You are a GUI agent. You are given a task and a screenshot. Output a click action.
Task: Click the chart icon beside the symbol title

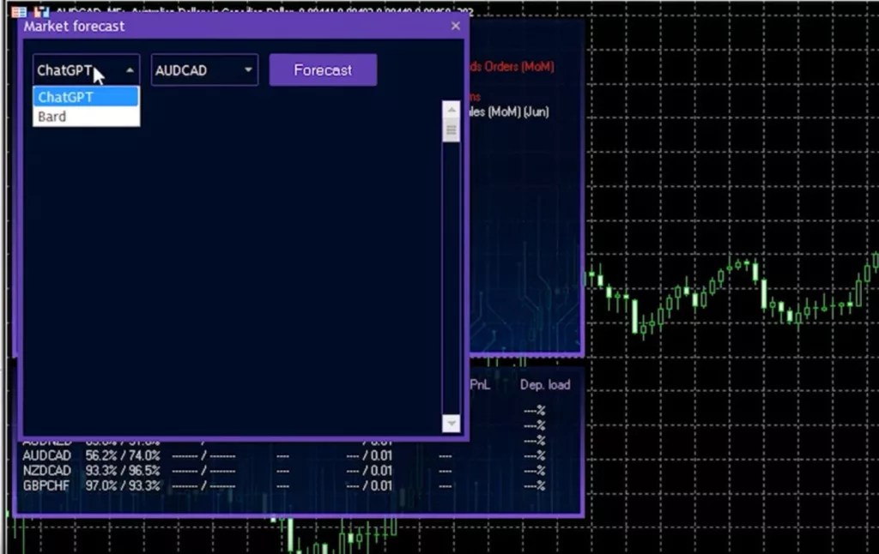tap(41, 11)
